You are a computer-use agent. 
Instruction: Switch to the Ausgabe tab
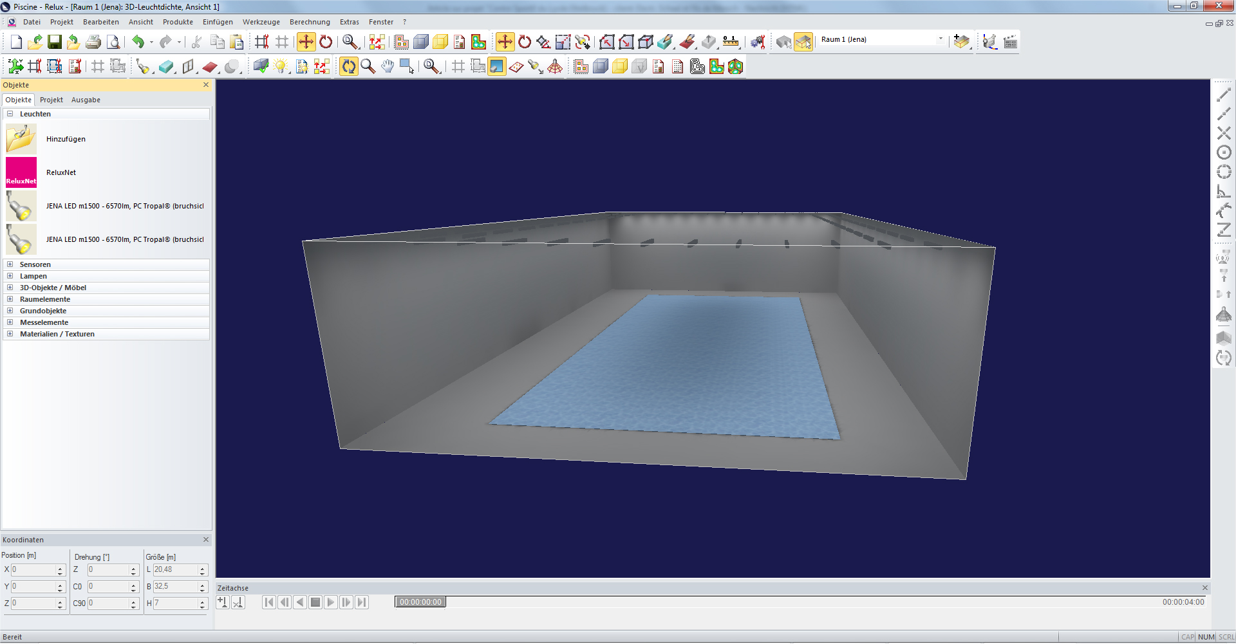click(86, 100)
